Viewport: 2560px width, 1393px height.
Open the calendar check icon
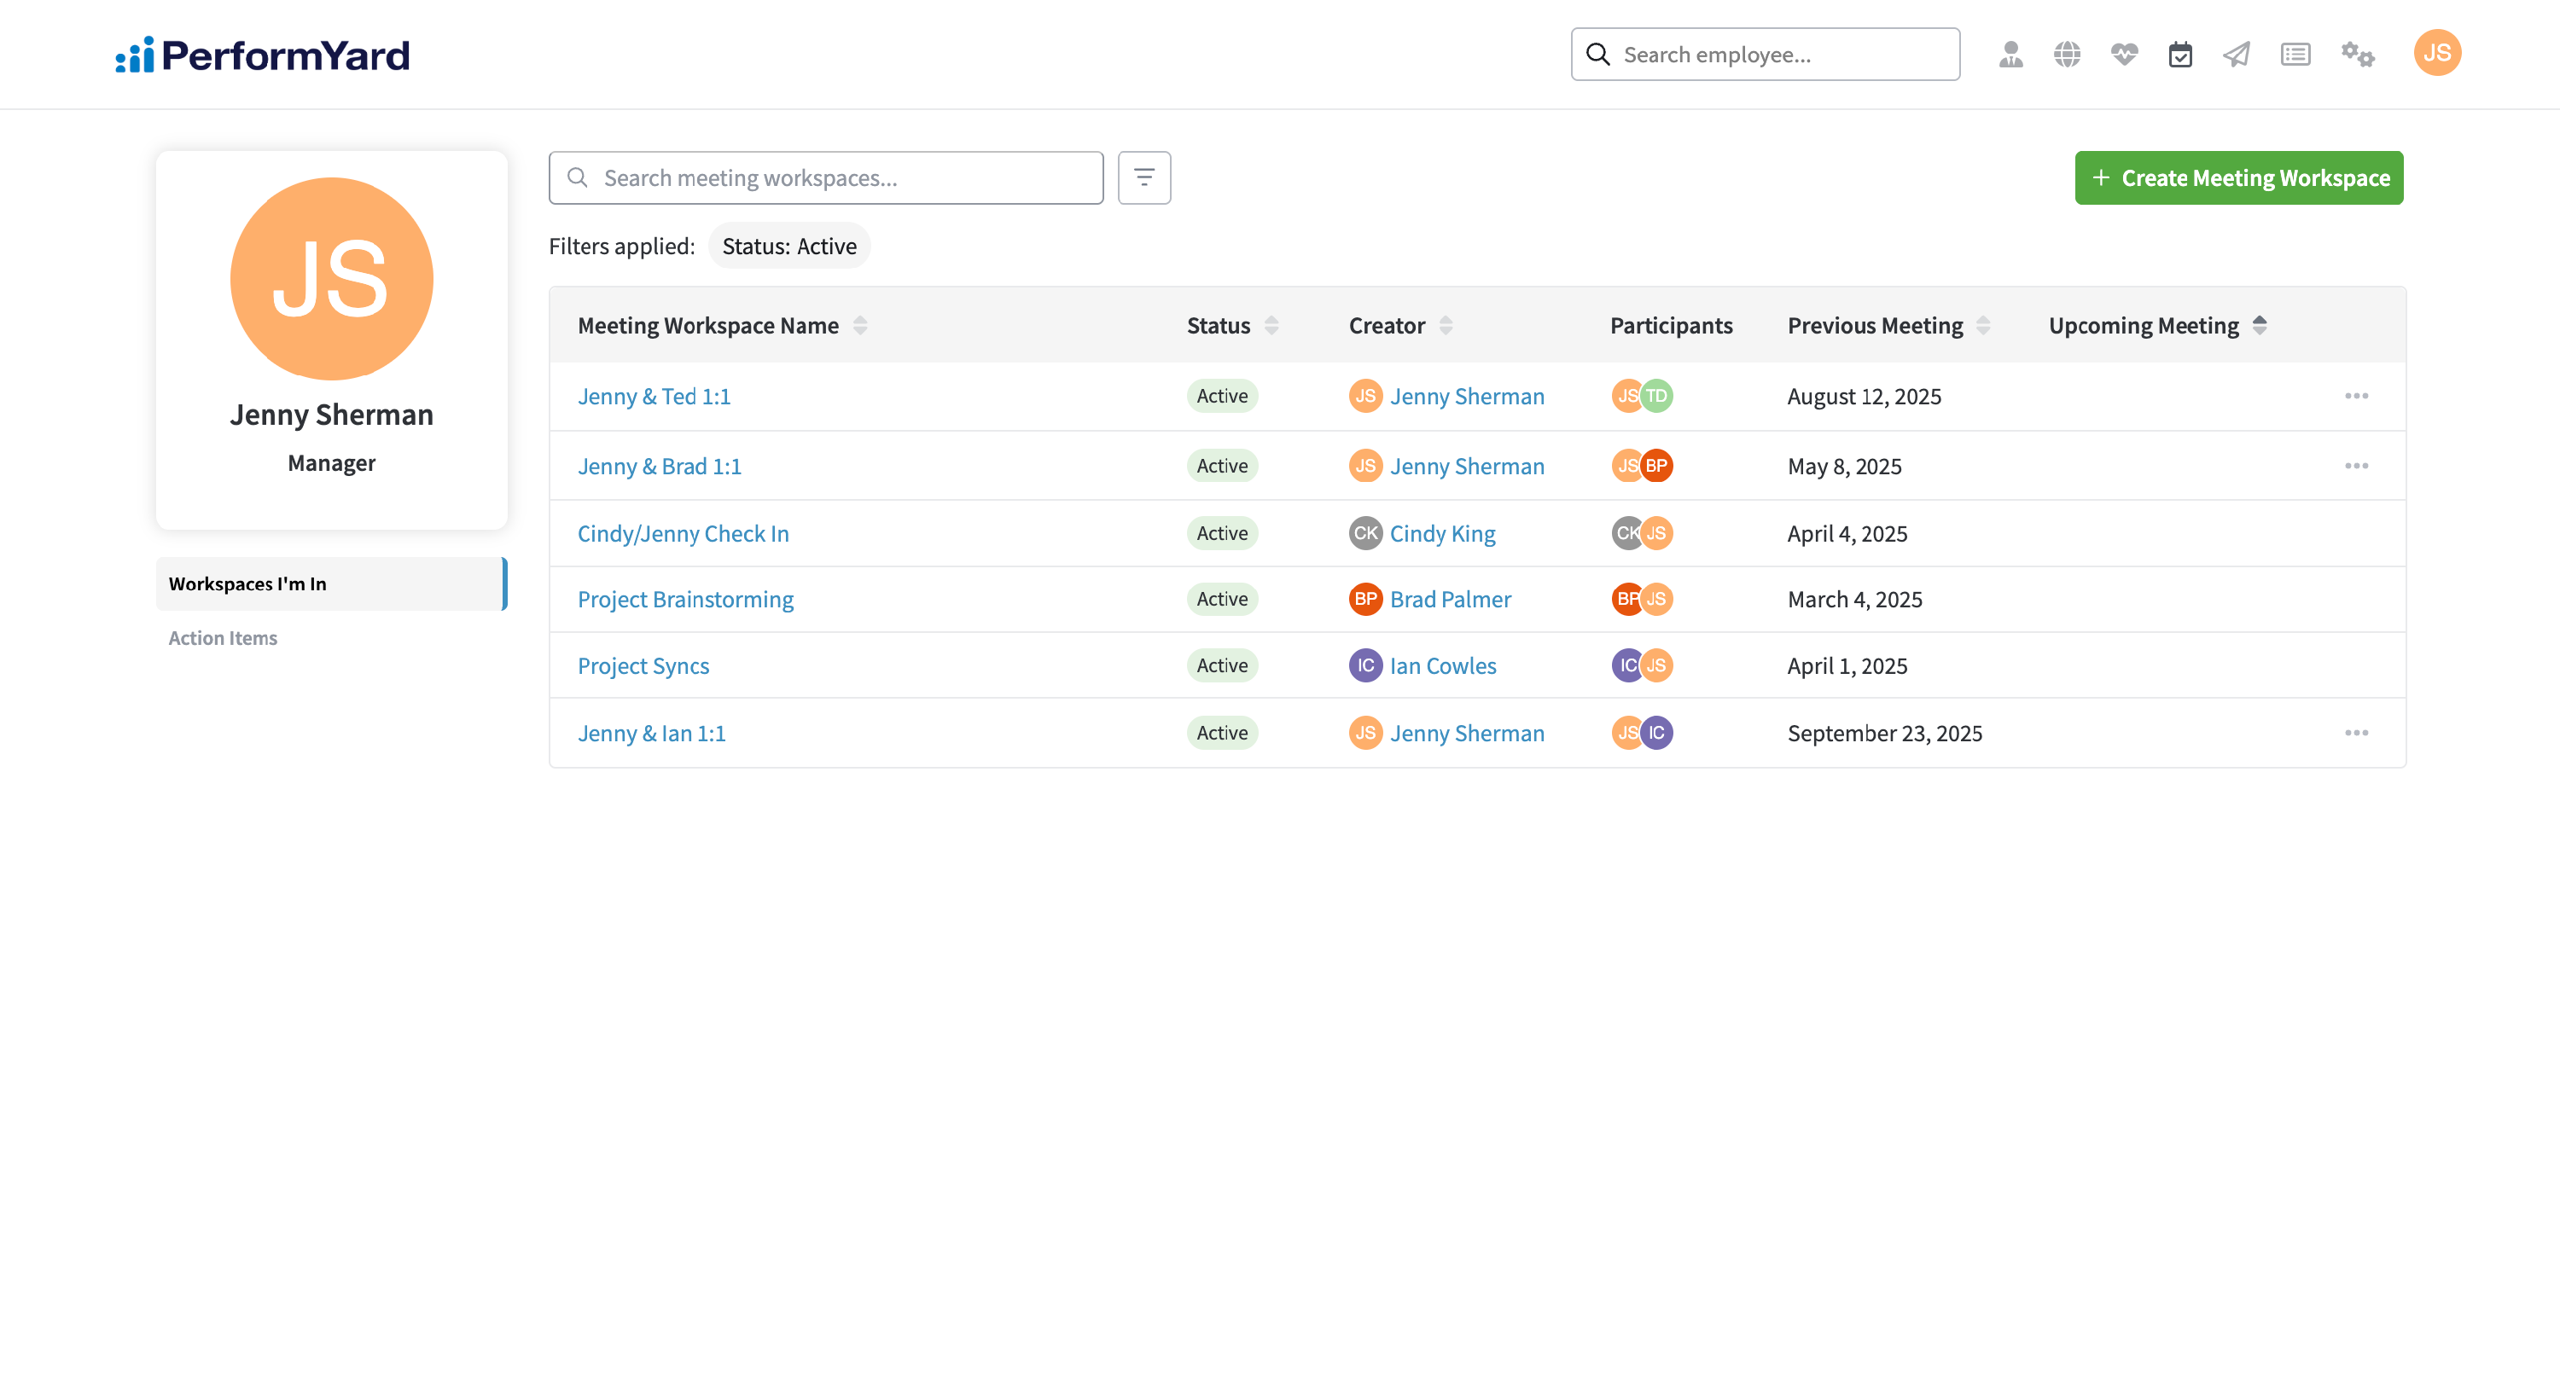(x=2180, y=55)
